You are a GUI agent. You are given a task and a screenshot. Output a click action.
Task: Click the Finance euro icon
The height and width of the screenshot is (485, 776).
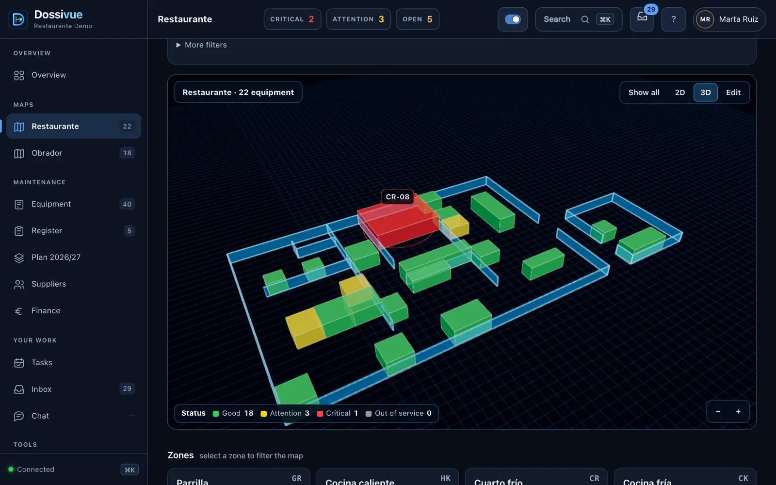click(x=19, y=311)
